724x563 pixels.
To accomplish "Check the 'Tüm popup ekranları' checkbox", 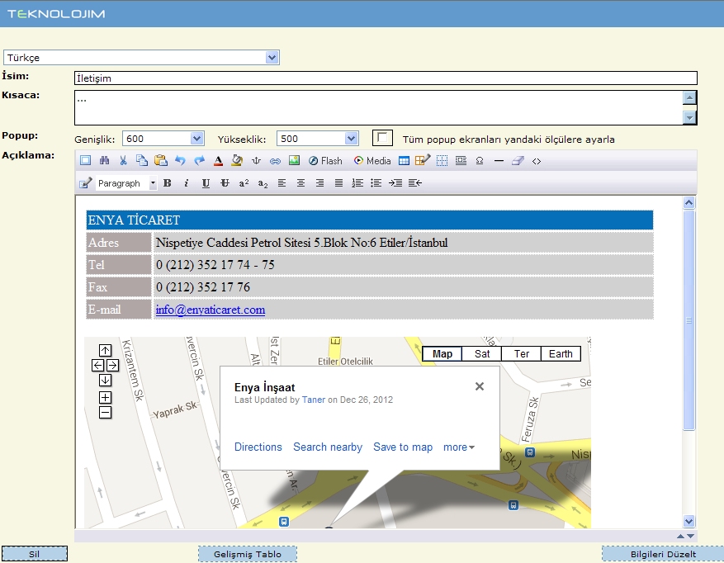I will coord(382,138).
